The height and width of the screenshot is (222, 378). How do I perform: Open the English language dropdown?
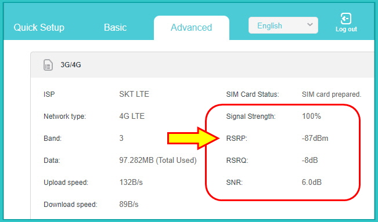(x=283, y=26)
